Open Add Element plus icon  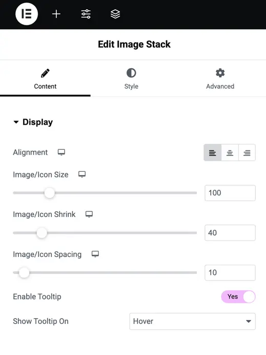56,14
